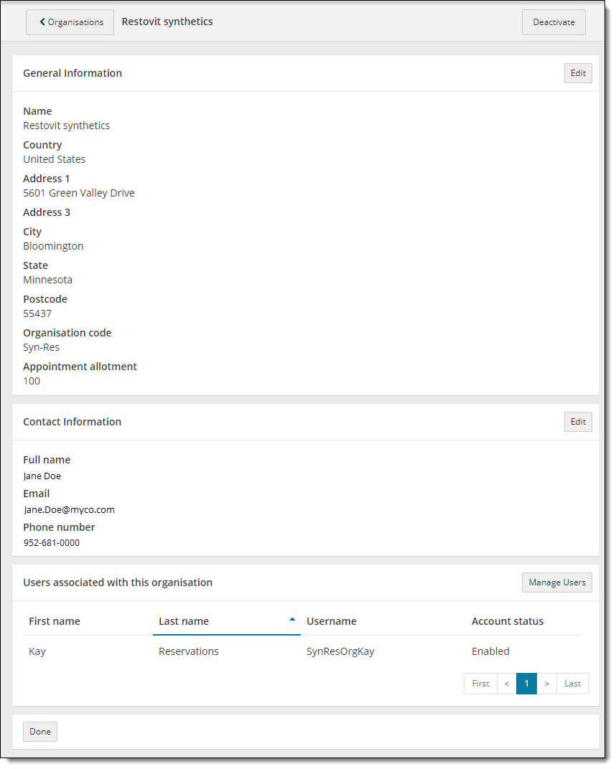Click the back chevron to return to Organisations
The width and height of the screenshot is (616, 769).
[x=43, y=22]
